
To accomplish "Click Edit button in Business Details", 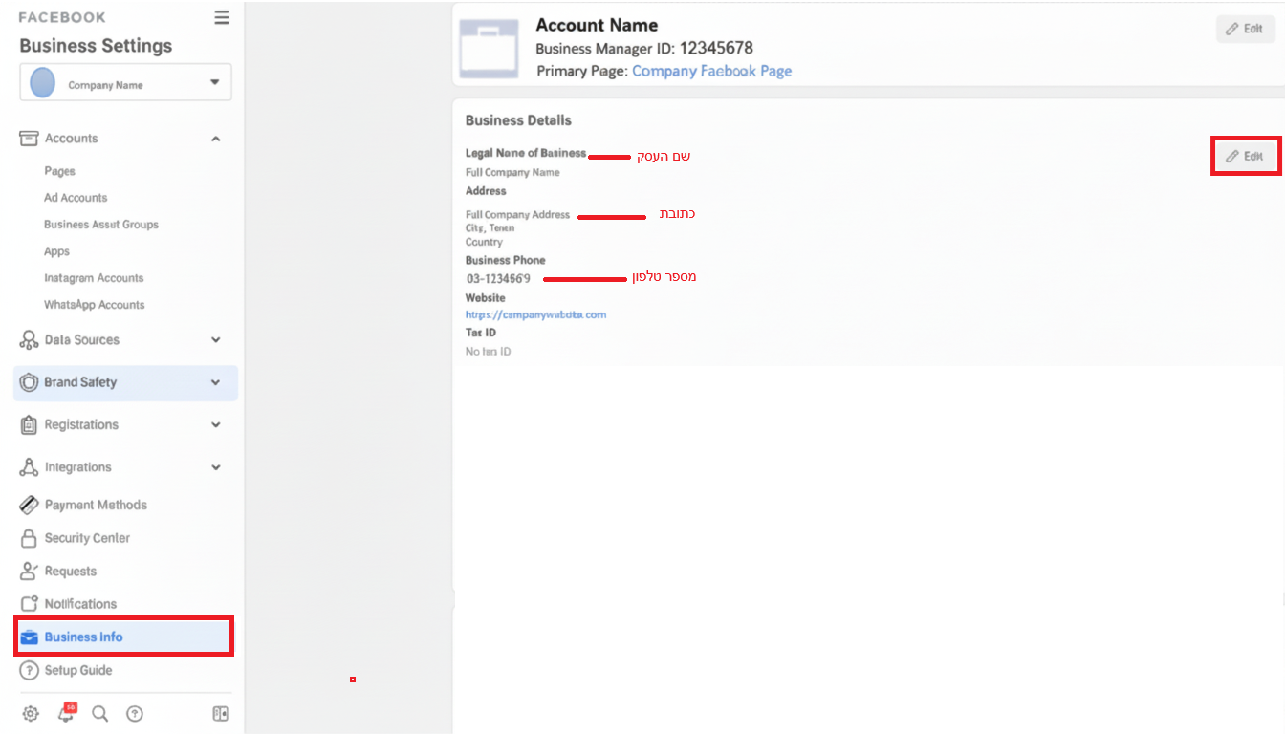I will [x=1245, y=156].
